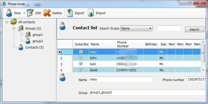This screenshot has height=104, width=208.
Task: Click the name cell Jack
Action: point(102,64)
